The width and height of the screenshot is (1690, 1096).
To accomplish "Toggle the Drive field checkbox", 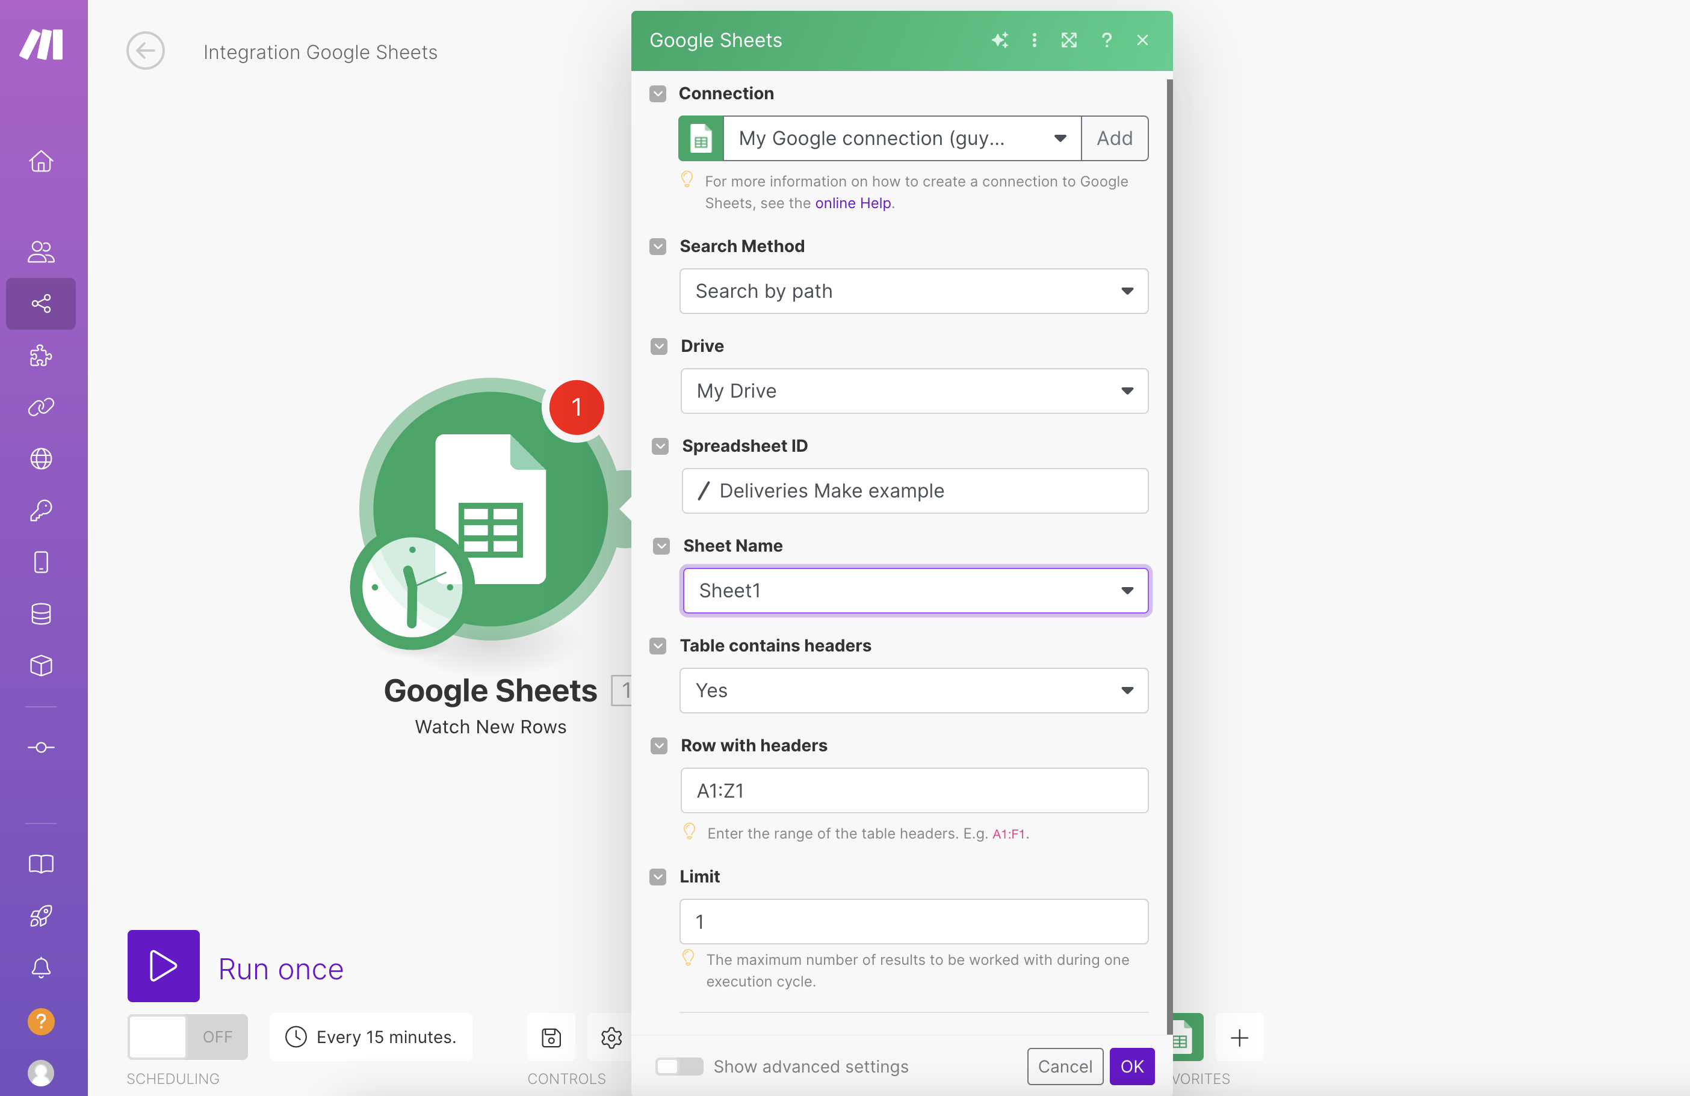I will [x=659, y=346].
